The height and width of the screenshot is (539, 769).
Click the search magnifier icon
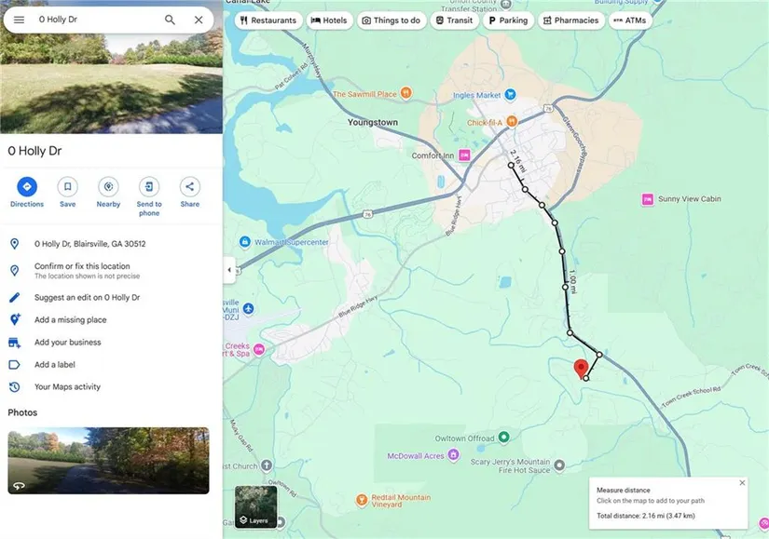pyautogui.click(x=170, y=20)
